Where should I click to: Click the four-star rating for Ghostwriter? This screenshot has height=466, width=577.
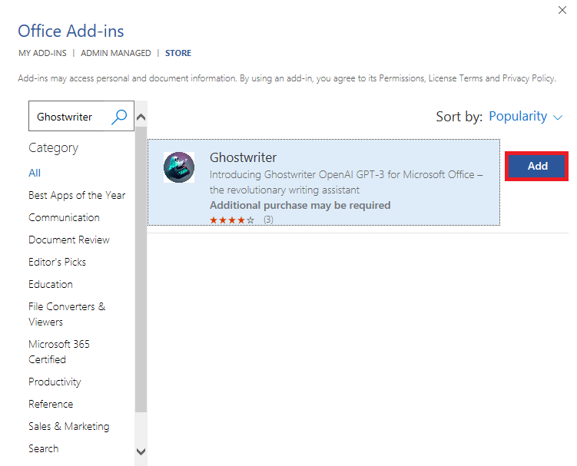coord(232,220)
